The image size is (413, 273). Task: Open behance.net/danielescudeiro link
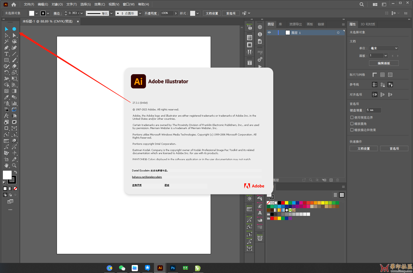(x=147, y=177)
